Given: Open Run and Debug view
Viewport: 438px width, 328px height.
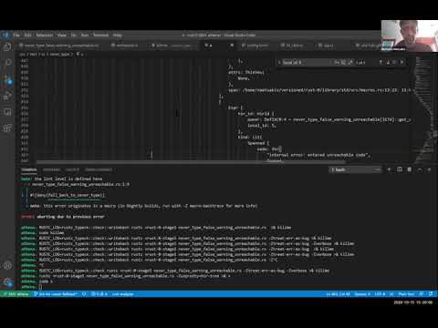Looking at the screenshot, I should pyautogui.click(x=7, y=96).
